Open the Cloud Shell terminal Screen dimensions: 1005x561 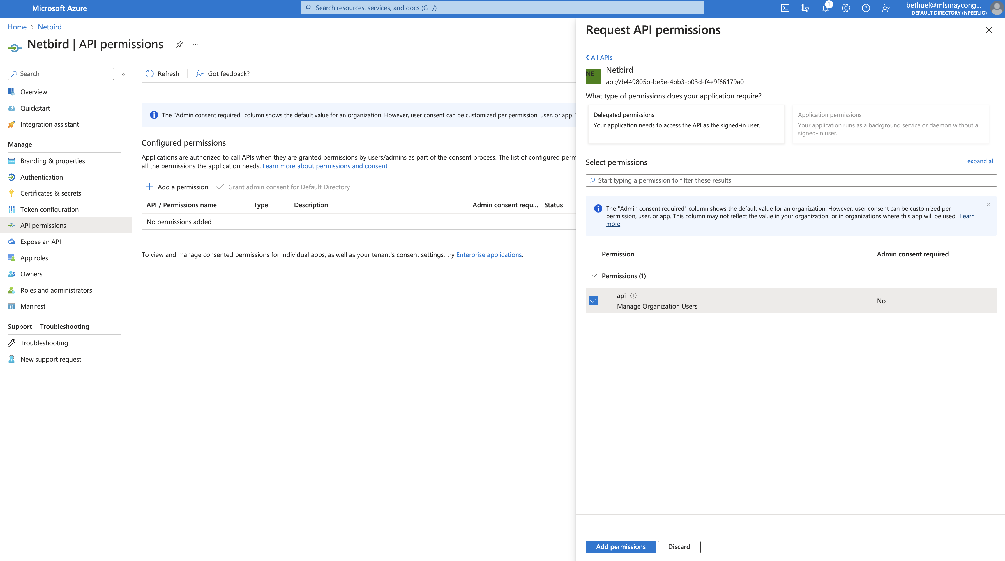[x=785, y=8]
